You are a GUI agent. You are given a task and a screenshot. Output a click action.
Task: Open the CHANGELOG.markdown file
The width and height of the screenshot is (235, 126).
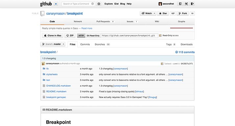point(59,86)
